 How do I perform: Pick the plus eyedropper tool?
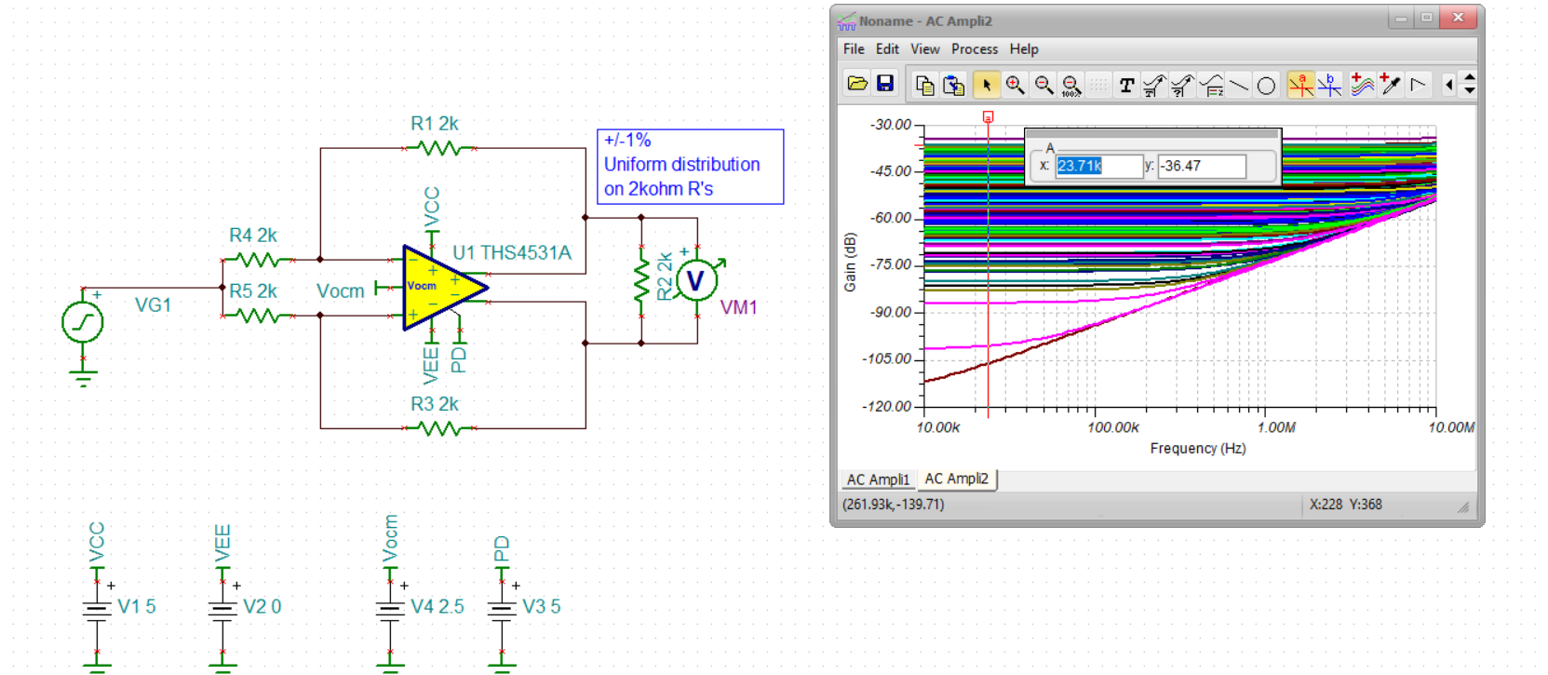1390,85
